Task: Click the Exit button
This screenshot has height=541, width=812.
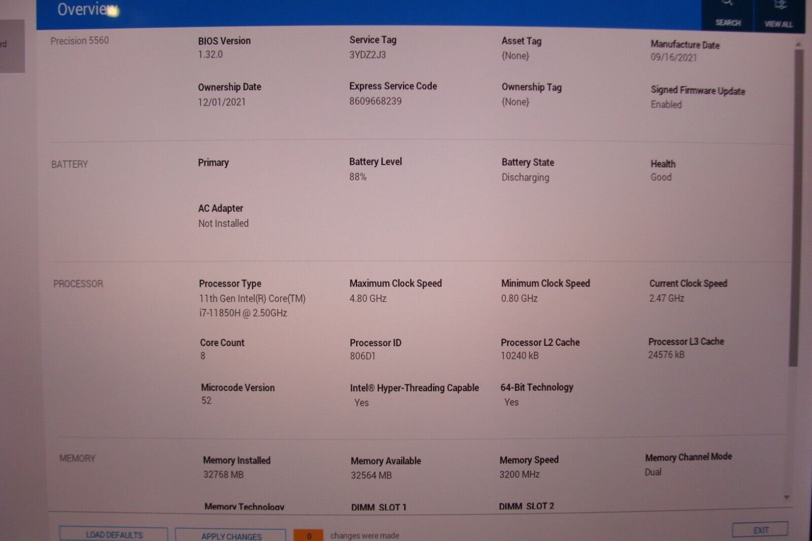Action: (760, 530)
